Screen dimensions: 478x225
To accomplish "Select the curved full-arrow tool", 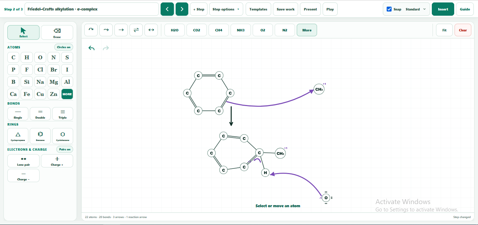I will coord(91,30).
